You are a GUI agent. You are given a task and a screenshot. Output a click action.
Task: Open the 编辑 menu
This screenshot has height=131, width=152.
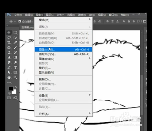(29, 15)
